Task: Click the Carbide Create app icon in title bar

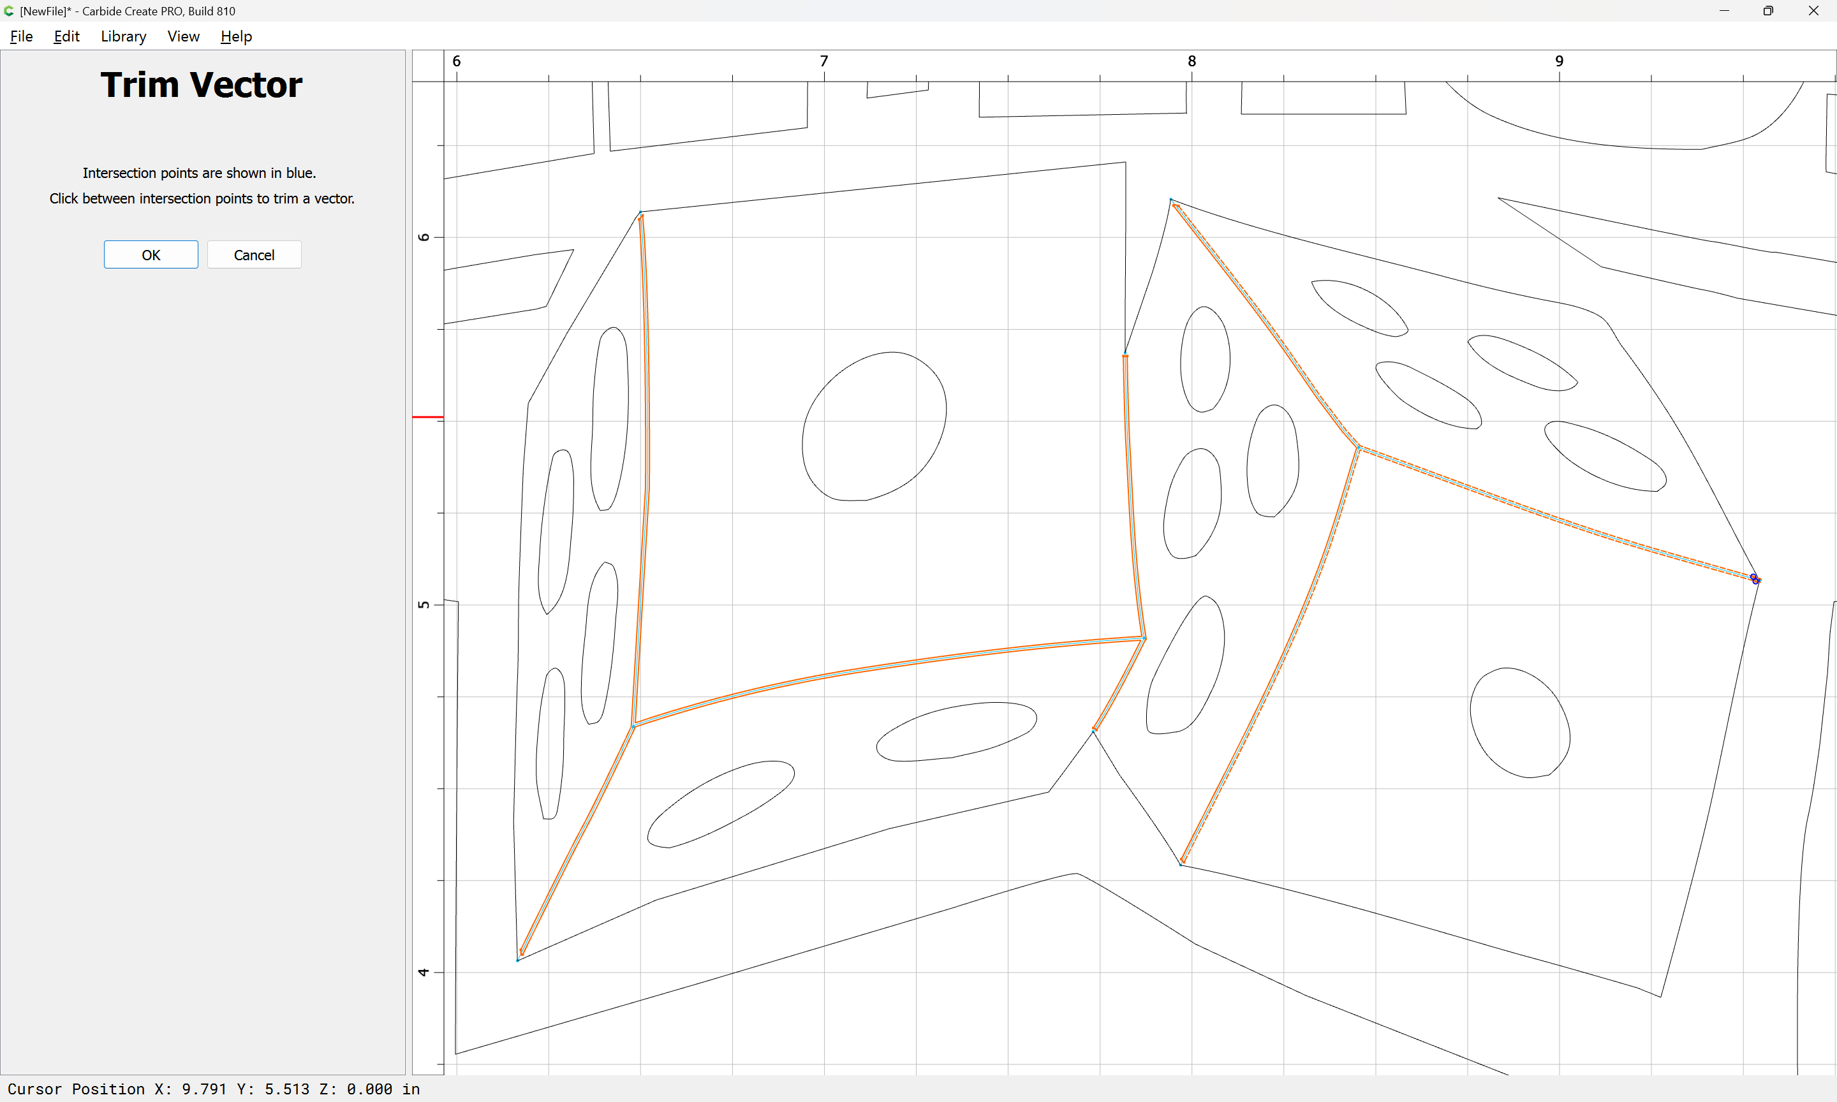Action: tap(9, 11)
